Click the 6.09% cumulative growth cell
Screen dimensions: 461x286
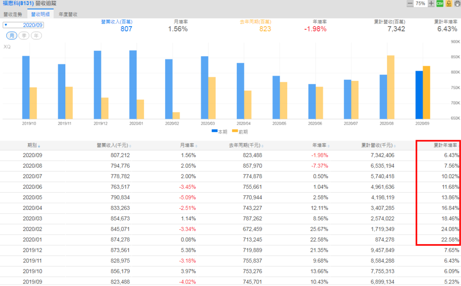[452, 272]
